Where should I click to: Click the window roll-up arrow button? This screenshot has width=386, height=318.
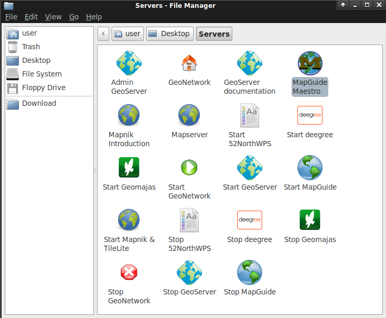[x=342, y=5]
